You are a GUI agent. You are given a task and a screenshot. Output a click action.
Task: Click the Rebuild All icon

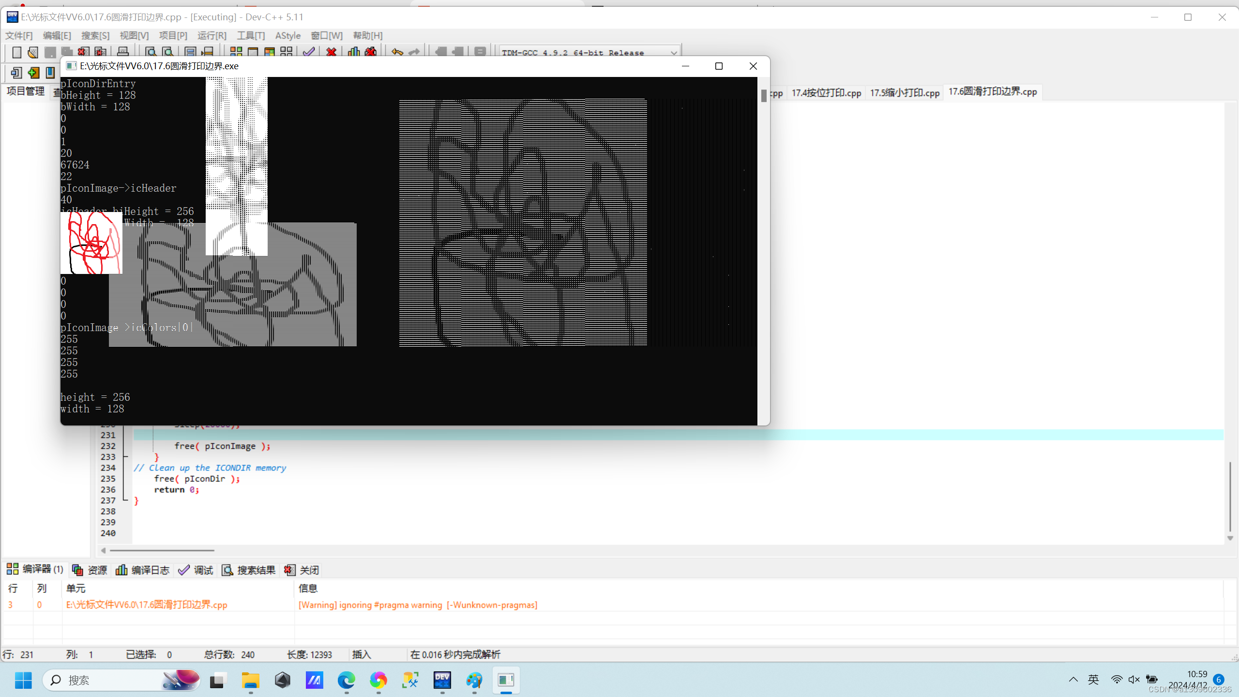[x=287, y=52]
